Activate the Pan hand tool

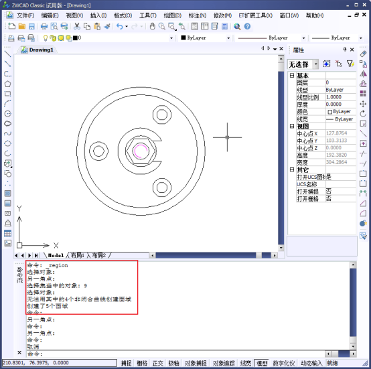point(153,26)
